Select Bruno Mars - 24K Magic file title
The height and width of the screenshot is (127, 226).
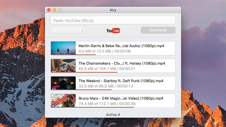[121, 98]
